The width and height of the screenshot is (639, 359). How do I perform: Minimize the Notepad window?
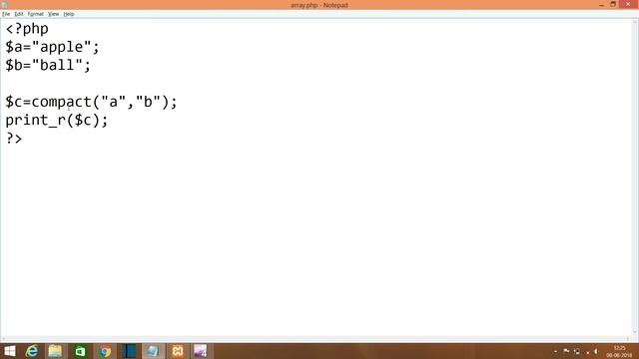pyautogui.click(x=601, y=4)
